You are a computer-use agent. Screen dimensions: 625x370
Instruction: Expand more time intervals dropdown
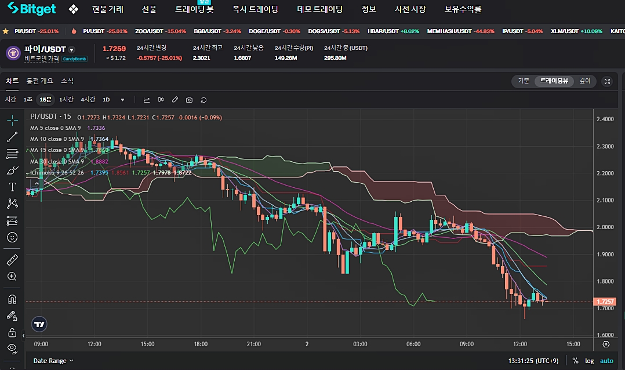122,100
